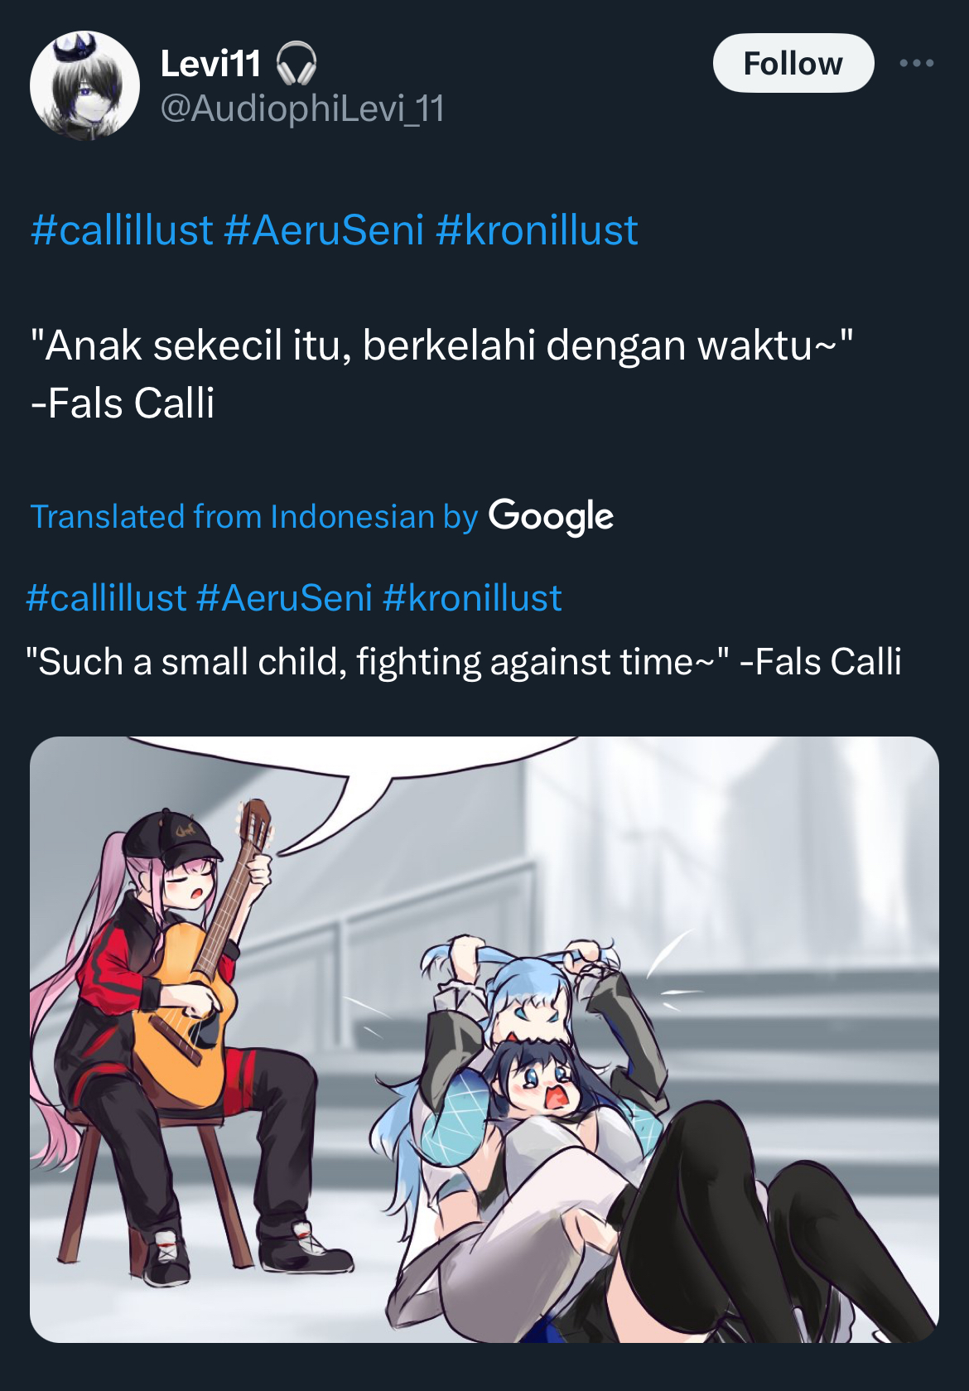Open the first #kronillust hashtag
Viewport: 969px width, 1391px height.
tap(537, 230)
